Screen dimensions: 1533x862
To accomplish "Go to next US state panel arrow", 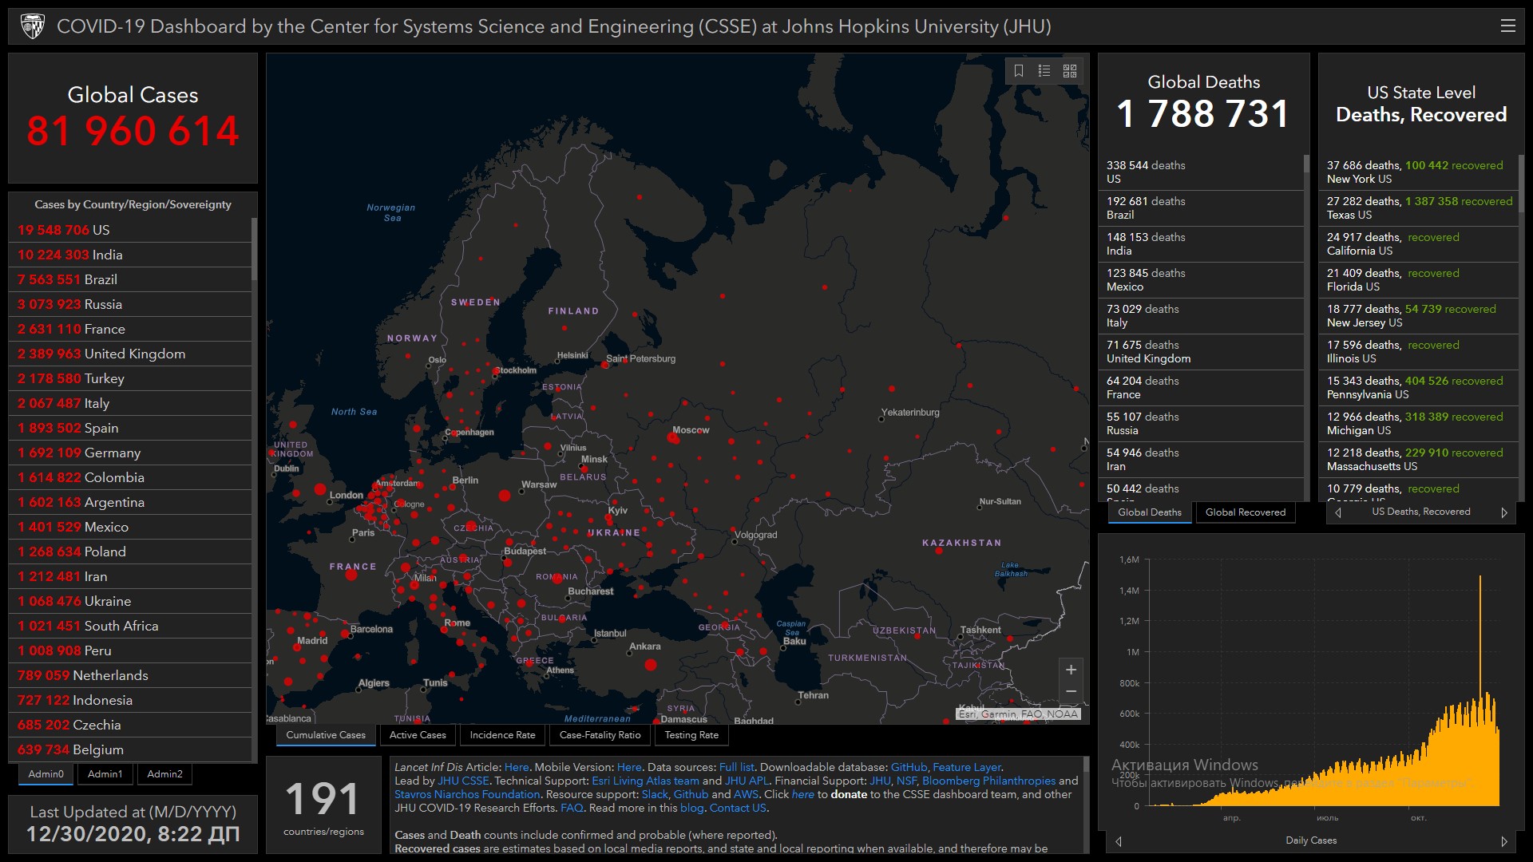I will 1504,512.
